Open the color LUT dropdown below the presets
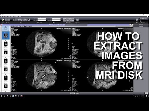The image size is (149, 111). [42, 21]
